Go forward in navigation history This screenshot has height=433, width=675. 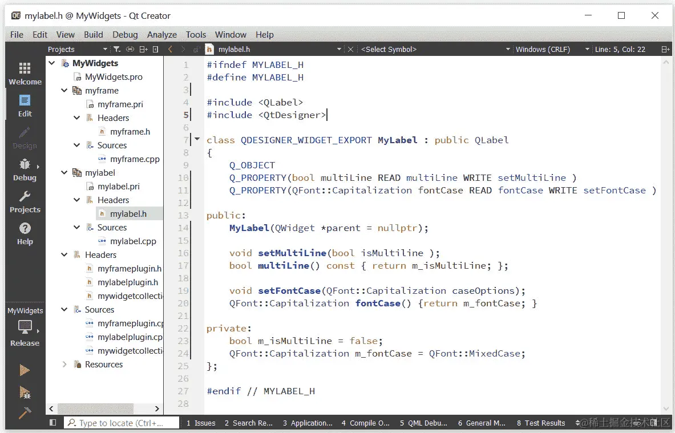click(x=183, y=49)
